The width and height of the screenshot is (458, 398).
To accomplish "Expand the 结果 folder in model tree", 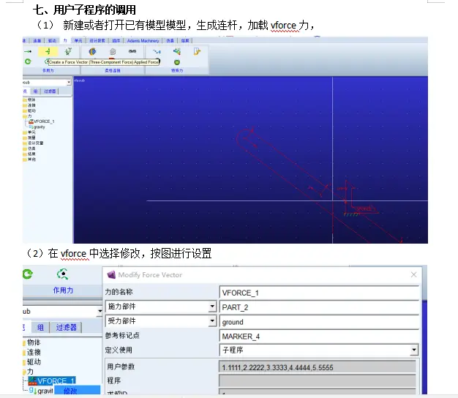I will pyautogui.click(x=29, y=154).
